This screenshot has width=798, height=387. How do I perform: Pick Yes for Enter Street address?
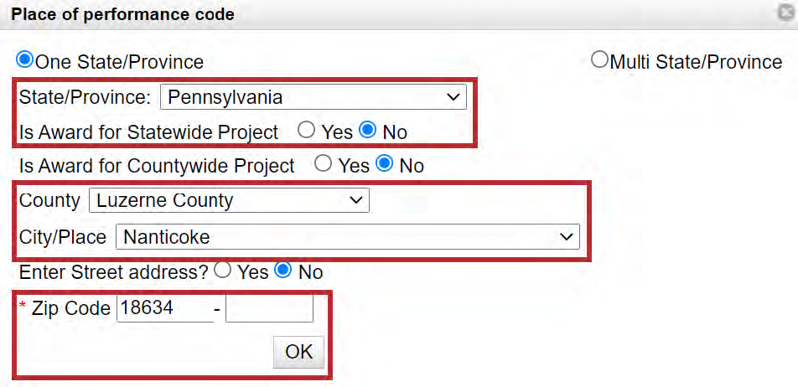click(223, 271)
